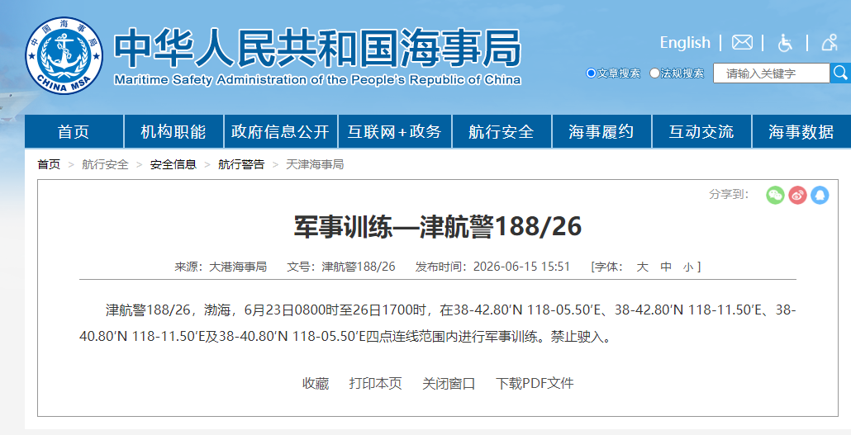
Task: Switch to the English site
Action: (685, 42)
